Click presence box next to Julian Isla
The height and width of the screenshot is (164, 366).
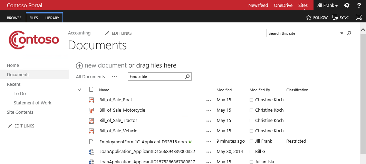pyautogui.click(x=251, y=162)
